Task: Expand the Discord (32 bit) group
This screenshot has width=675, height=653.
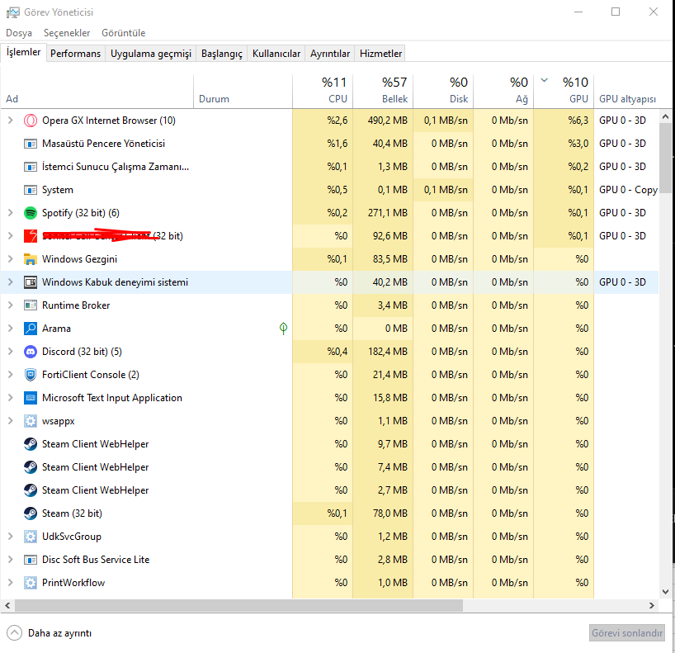Action: click(11, 352)
